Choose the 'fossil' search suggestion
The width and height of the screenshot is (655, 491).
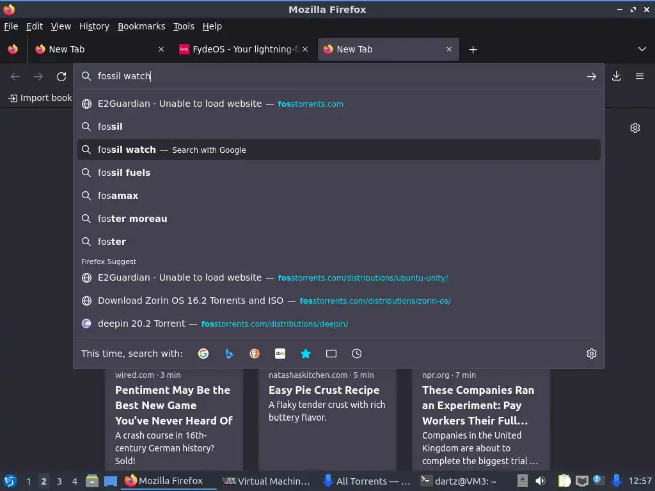(339, 127)
